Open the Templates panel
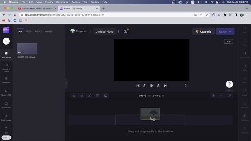Viewport: 251px width, 141px height. pos(6,80)
